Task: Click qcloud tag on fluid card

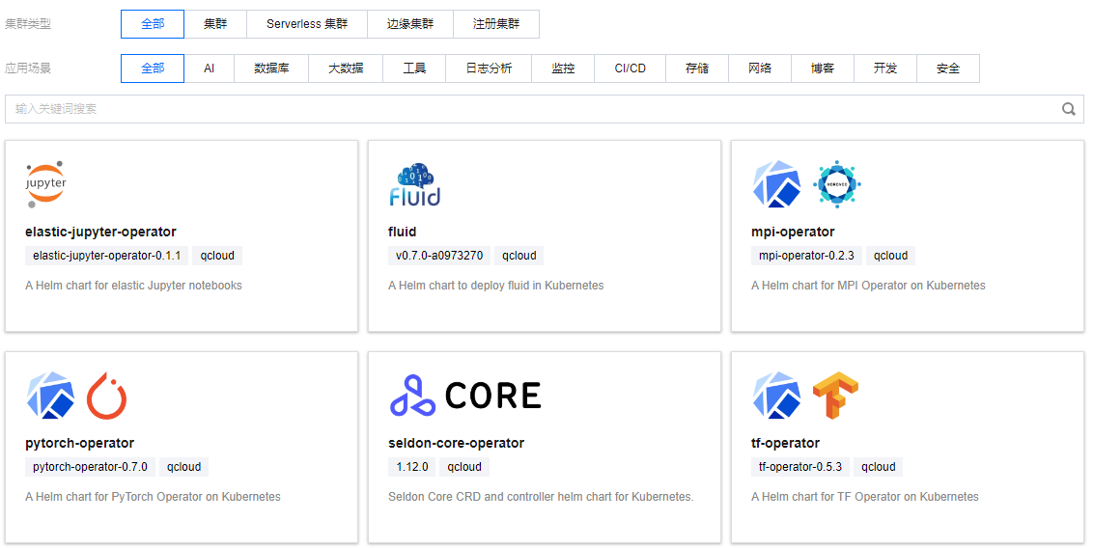Action: [x=519, y=256]
